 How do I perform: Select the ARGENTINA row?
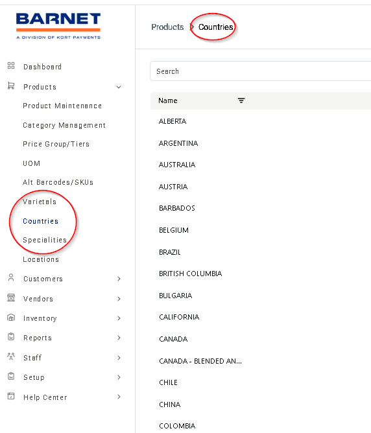tap(261, 143)
